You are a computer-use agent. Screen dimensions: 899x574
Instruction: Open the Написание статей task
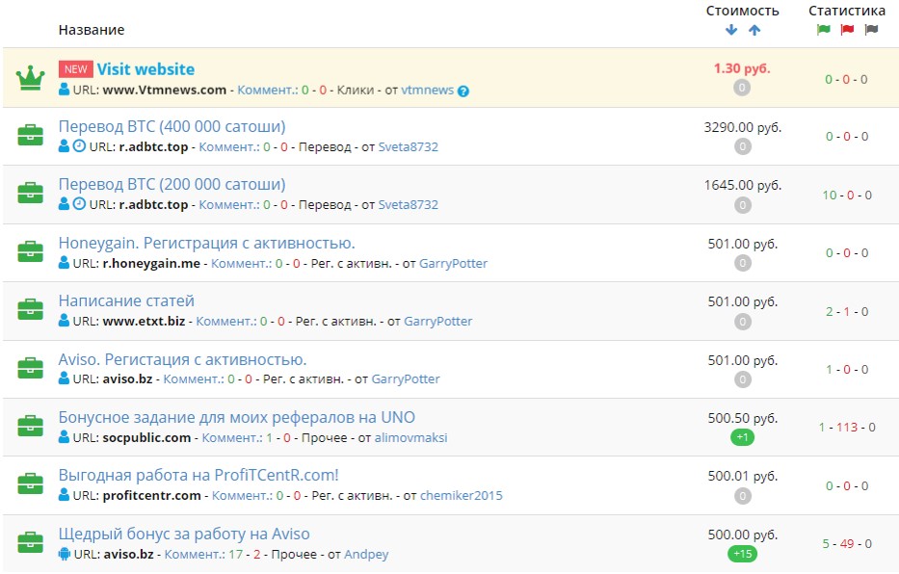[126, 300]
